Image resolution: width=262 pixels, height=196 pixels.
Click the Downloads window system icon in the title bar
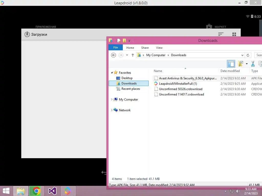coord(111,41)
